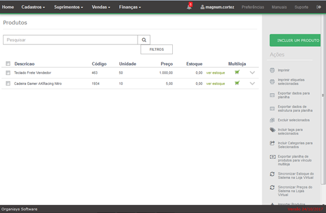Image resolution: width=326 pixels, height=213 pixels.
Task: Click ver estoque for Teclado Frete Vendedor
Action: (x=216, y=73)
